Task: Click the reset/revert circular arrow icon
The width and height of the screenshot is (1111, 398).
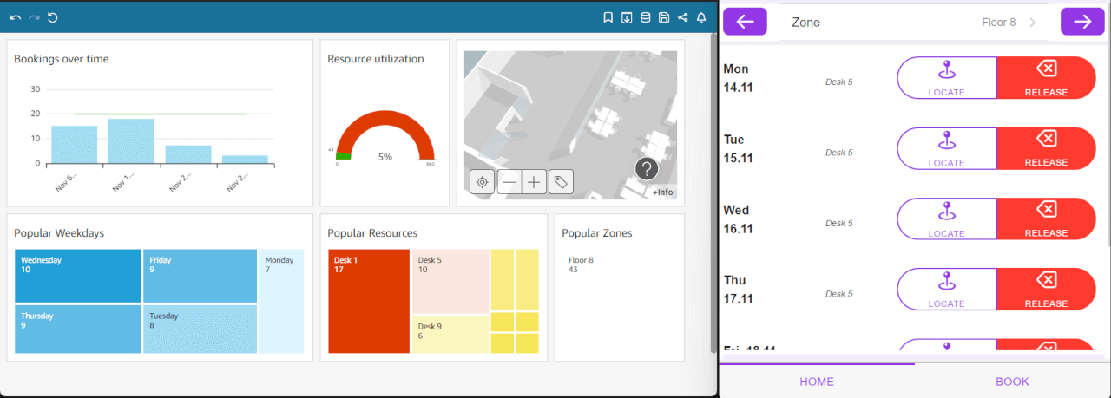Action: pyautogui.click(x=52, y=17)
